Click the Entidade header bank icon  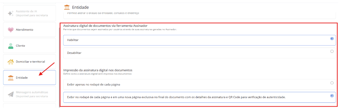[67, 7]
